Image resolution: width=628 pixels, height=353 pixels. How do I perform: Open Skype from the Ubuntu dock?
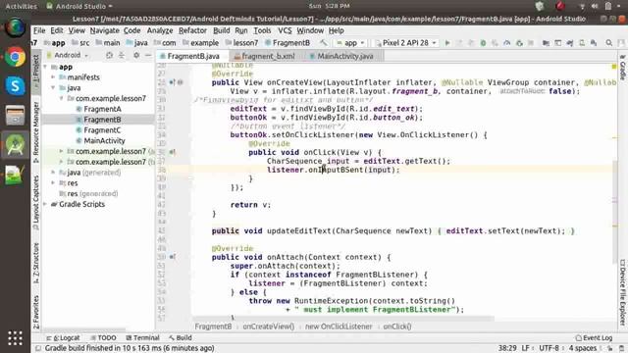(16, 86)
